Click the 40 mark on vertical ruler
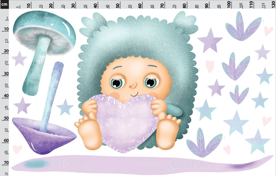Viewport: 276px width, 176px height. 6,96
